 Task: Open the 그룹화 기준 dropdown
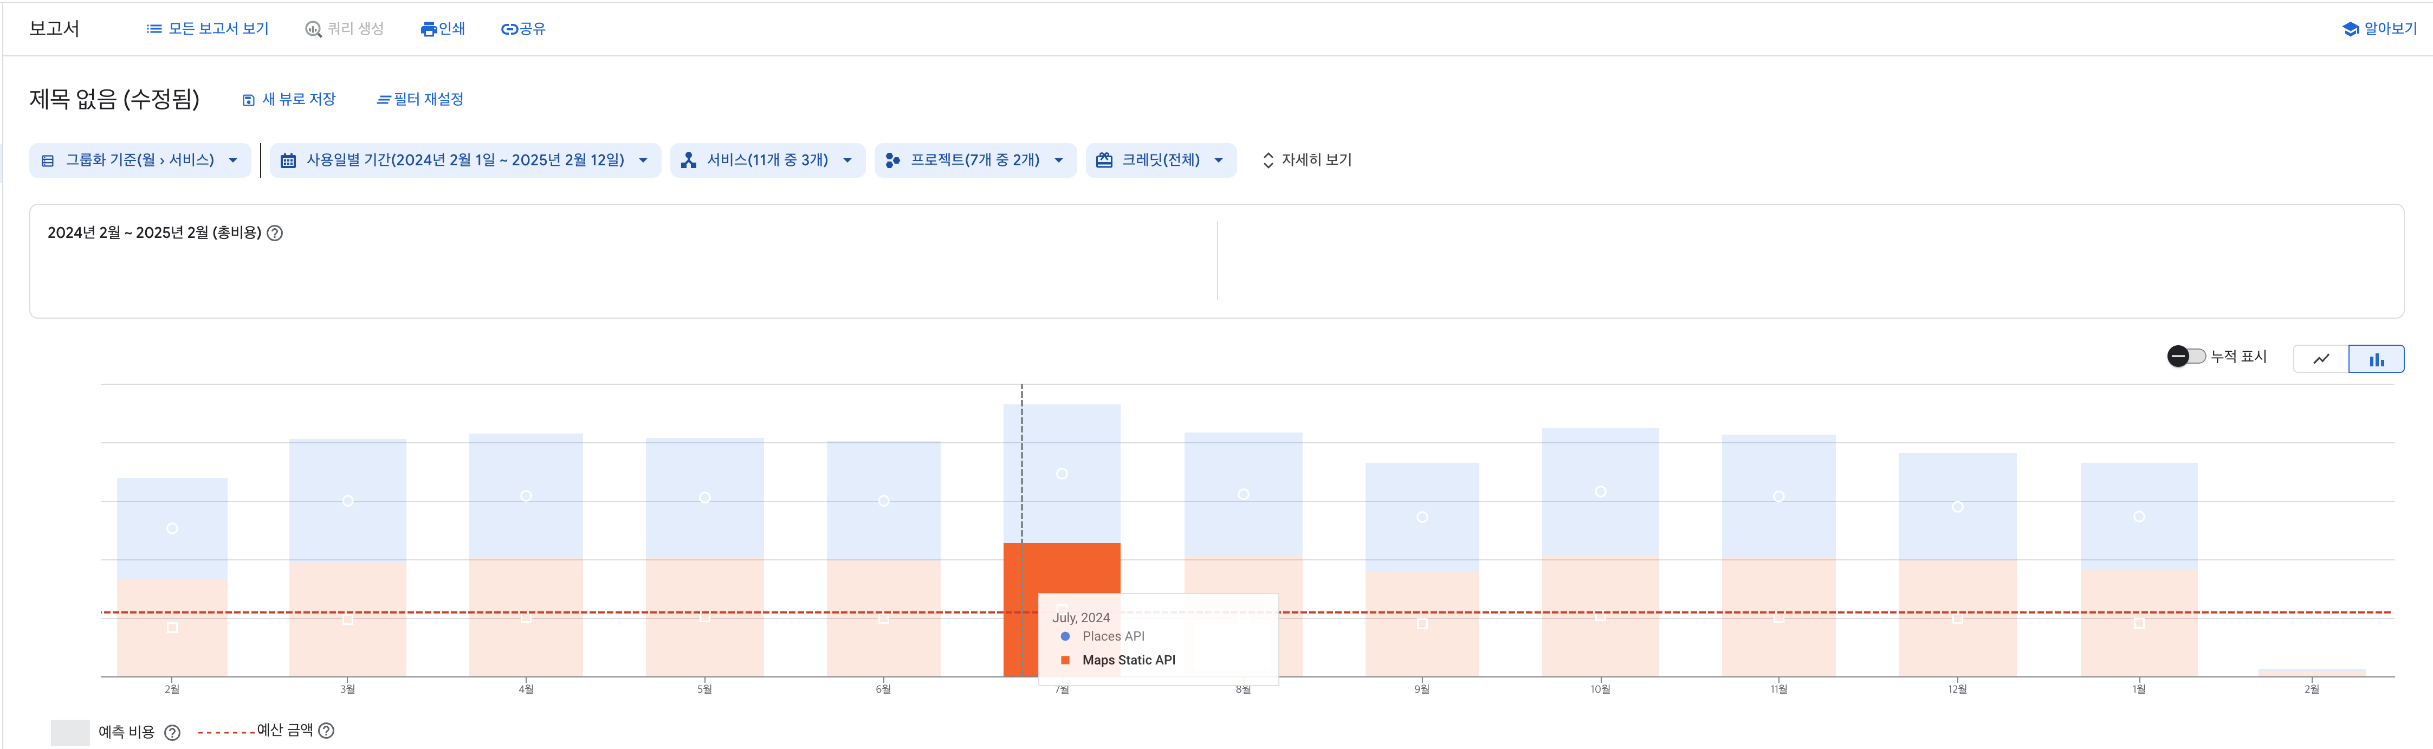(x=140, y=160)
